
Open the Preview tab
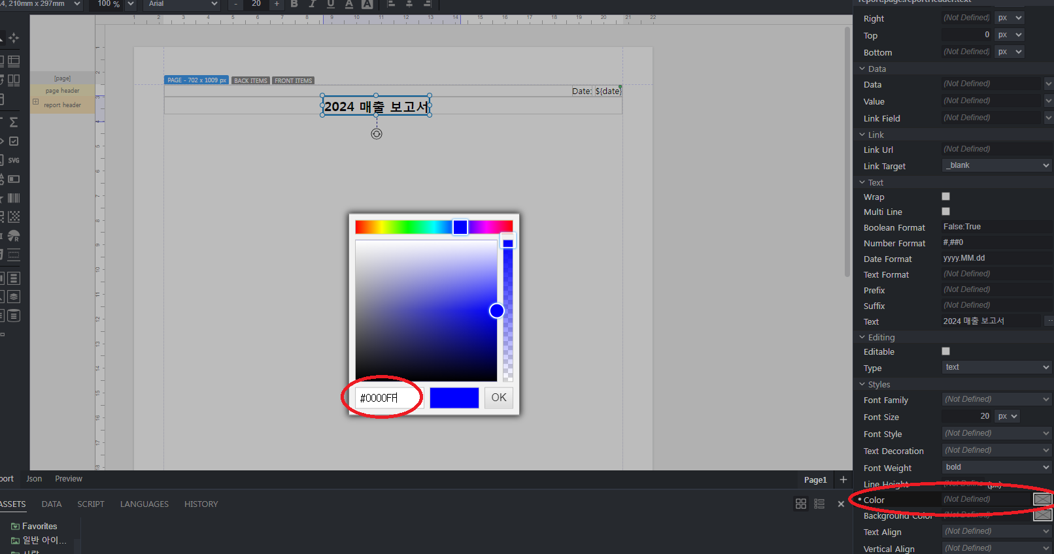[69, 479]
